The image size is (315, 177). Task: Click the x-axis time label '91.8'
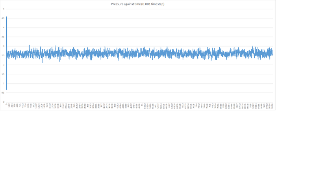[250, 105]
